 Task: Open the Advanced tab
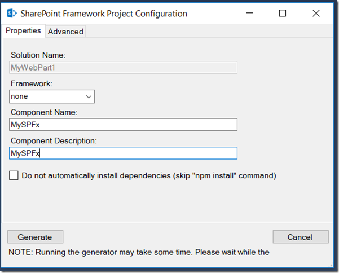click(65, 32)
